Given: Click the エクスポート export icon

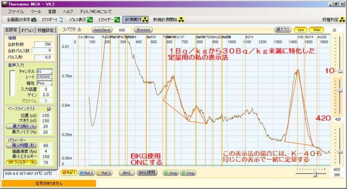Looking at the screenshot, I should [x=61, y=20].
